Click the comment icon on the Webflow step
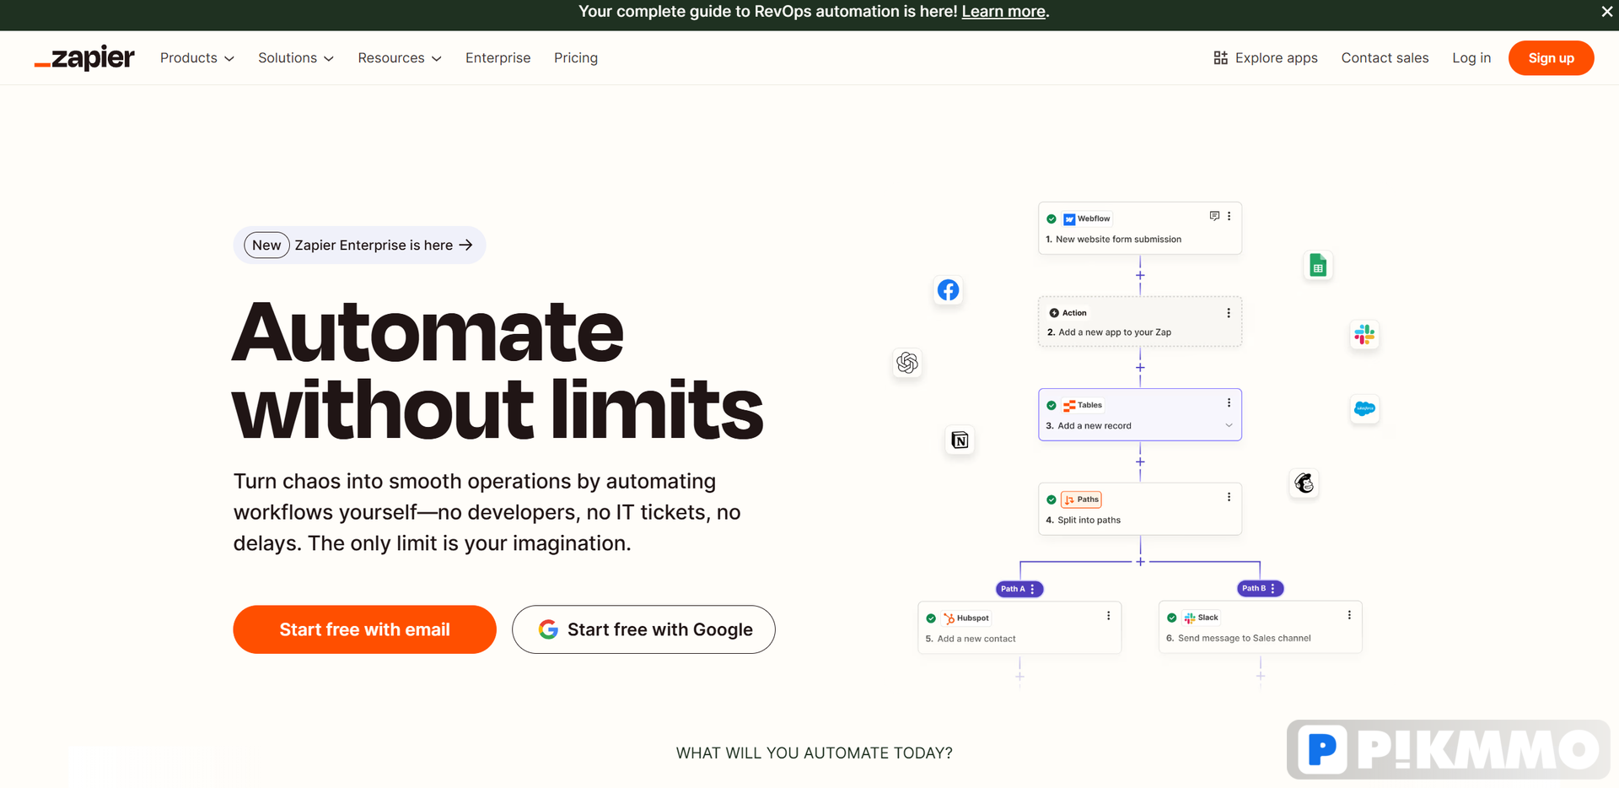 click(1214, 216)
